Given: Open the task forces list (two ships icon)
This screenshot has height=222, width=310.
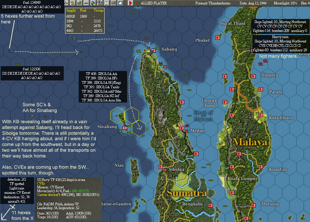Looking at the screenshot, I should (72, 3).
